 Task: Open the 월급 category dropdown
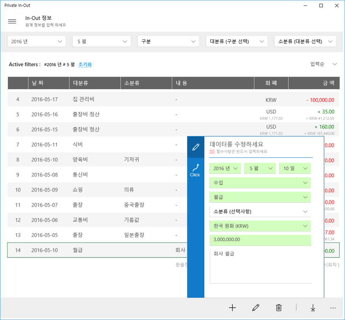point(260,197)
